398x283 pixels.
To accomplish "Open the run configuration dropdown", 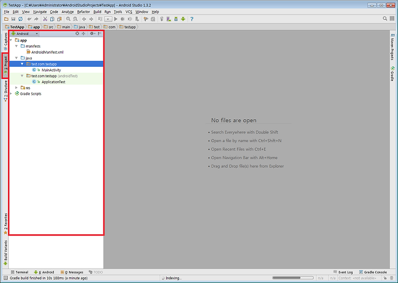I will click(x=108, y=19).
